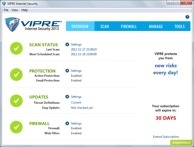
Task: Click the 'Last Scan:' label
Action: (x=53, y=49)
